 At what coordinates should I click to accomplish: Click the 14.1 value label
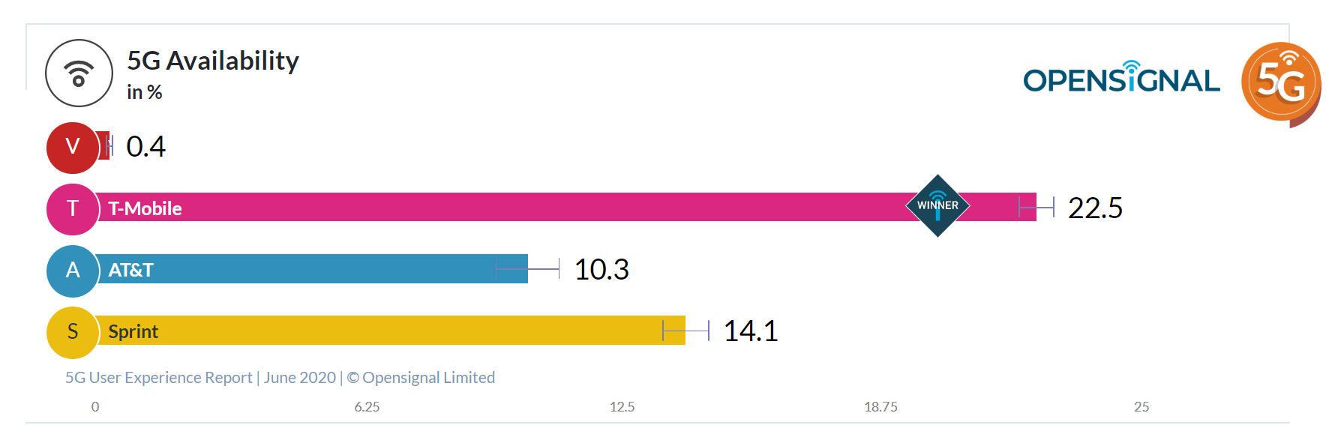[751, 331]
